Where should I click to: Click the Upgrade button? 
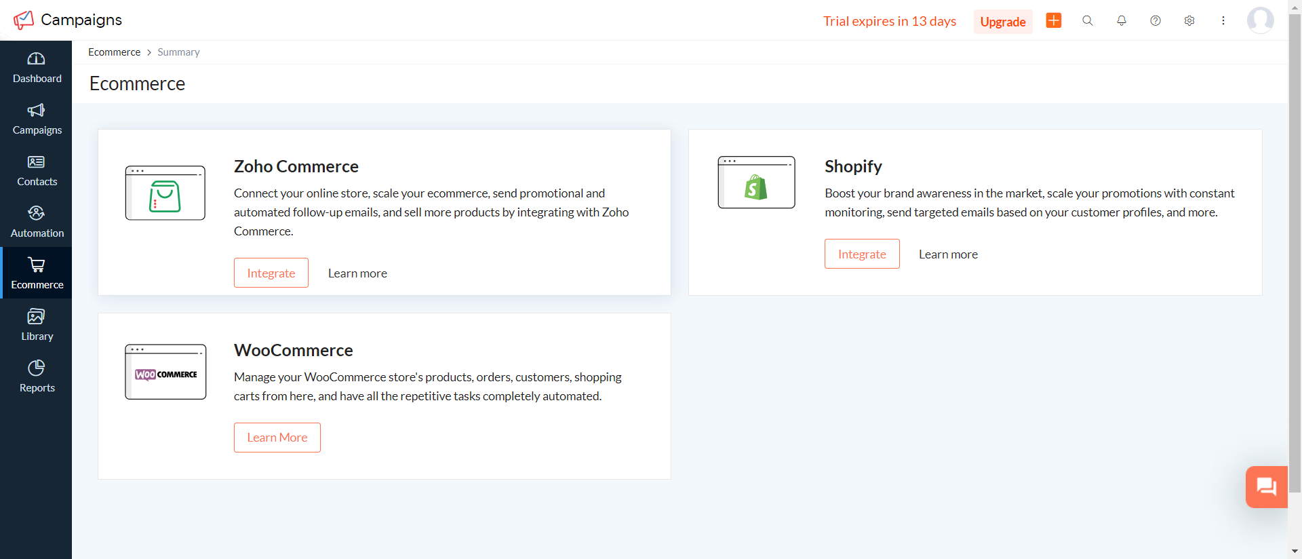coord(1002,22)
